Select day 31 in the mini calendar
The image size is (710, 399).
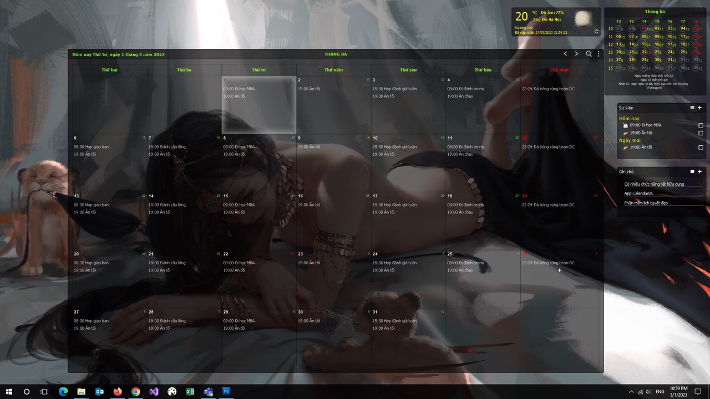671,60
